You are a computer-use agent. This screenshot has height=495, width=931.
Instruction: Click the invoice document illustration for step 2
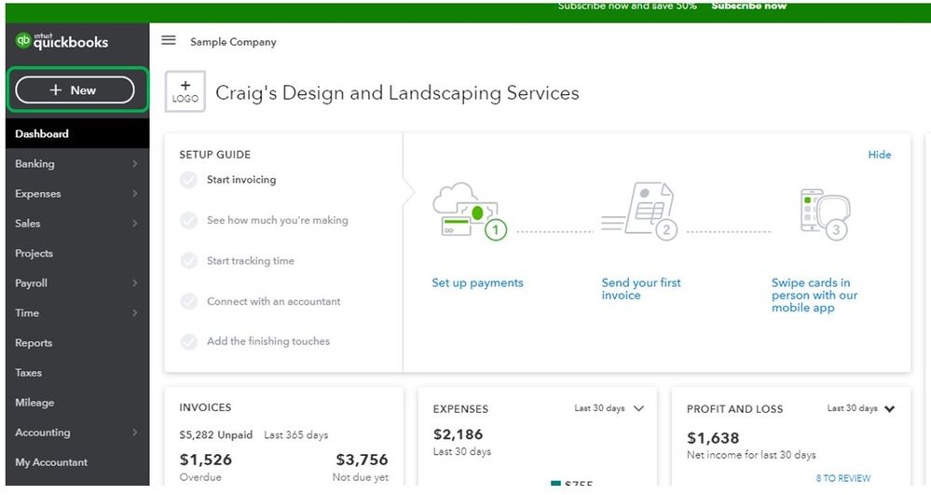[x=639, y=211]
